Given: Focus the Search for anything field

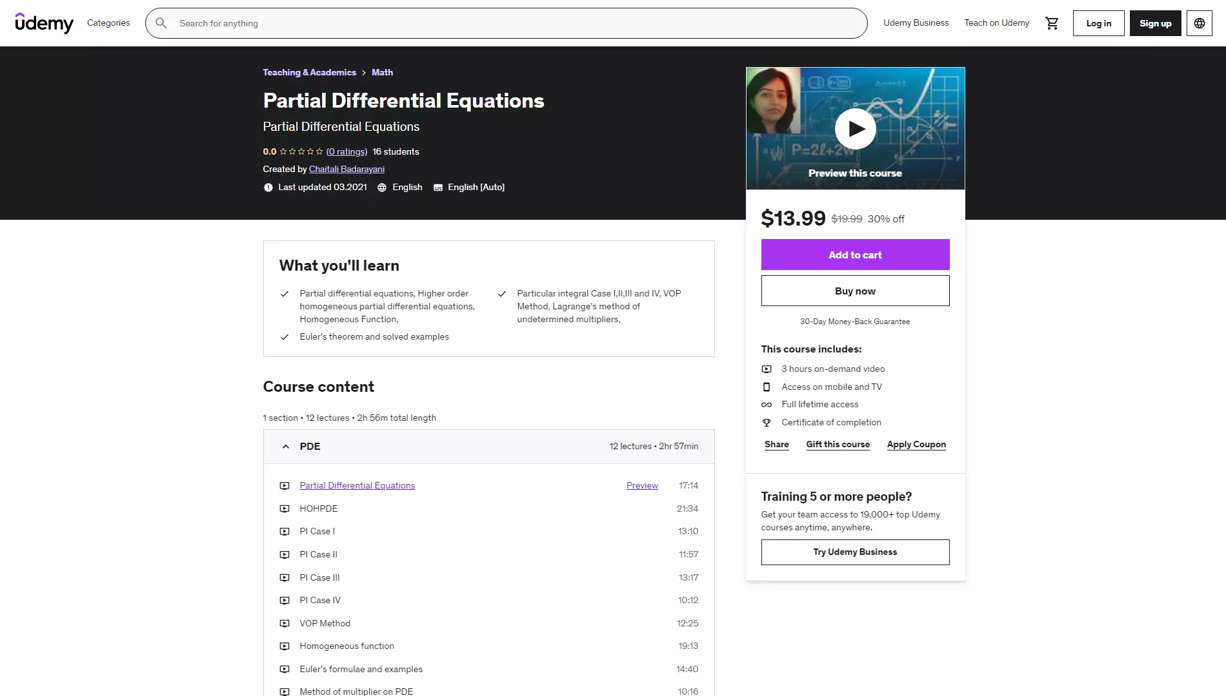Looking at the screenshot, I should click(507, 23).
